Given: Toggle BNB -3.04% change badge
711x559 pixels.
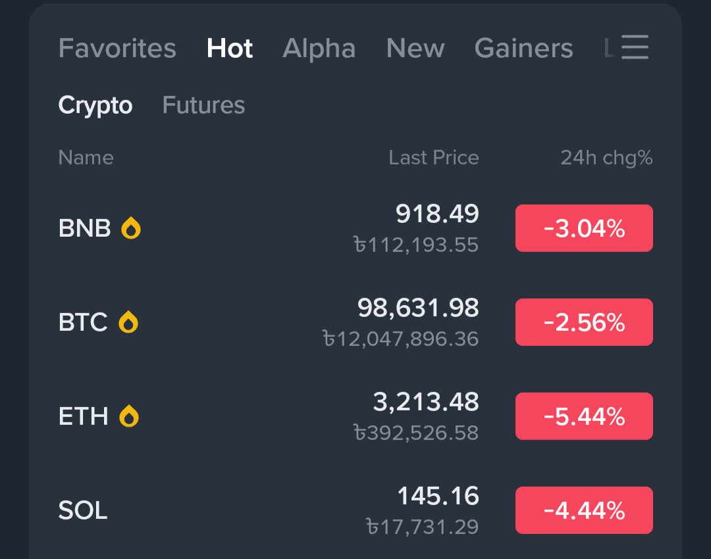Looking at the screenshot, I should [584, 228].
